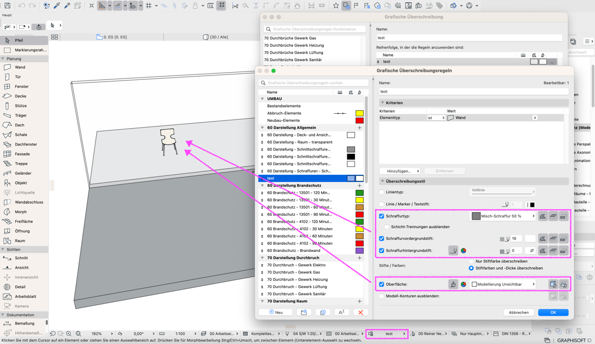Image resolution: width=595 pixels, height=344 pixels.
Task: Click the delete rule red X icon
Action: (361, 312)
